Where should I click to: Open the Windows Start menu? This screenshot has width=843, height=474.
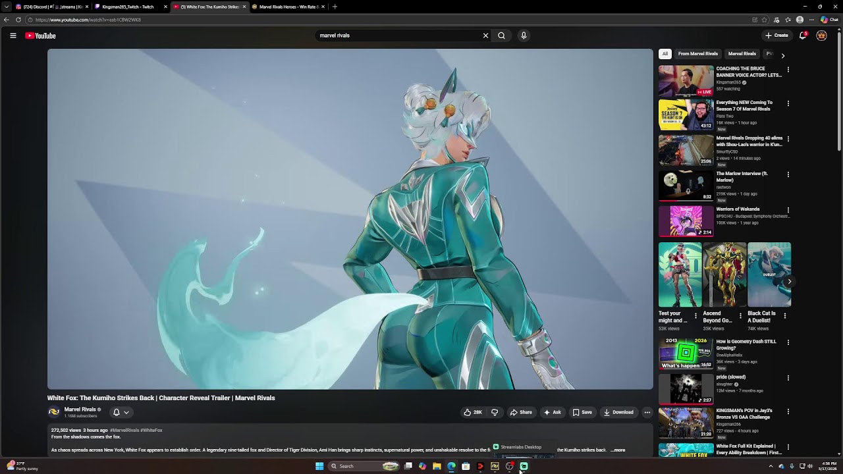click(319, 466)
